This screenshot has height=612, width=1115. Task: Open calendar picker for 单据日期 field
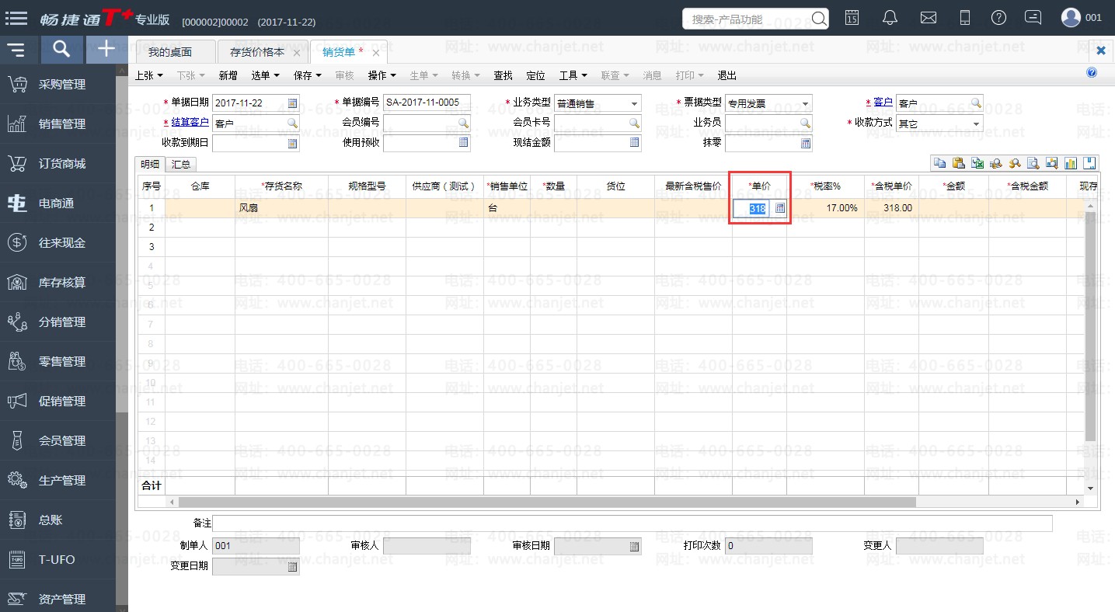click(x=292, y=103)
